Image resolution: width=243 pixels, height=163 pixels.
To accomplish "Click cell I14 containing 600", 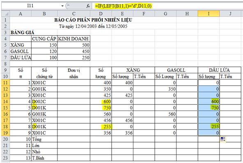I will [209, 102].
